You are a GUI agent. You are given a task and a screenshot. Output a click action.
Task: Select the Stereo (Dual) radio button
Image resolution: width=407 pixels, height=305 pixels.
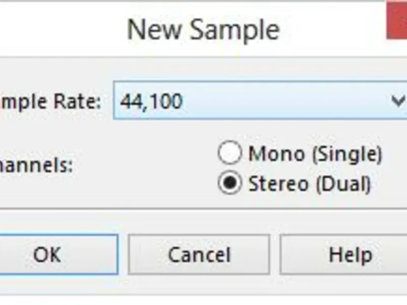(x=229, y=184)
